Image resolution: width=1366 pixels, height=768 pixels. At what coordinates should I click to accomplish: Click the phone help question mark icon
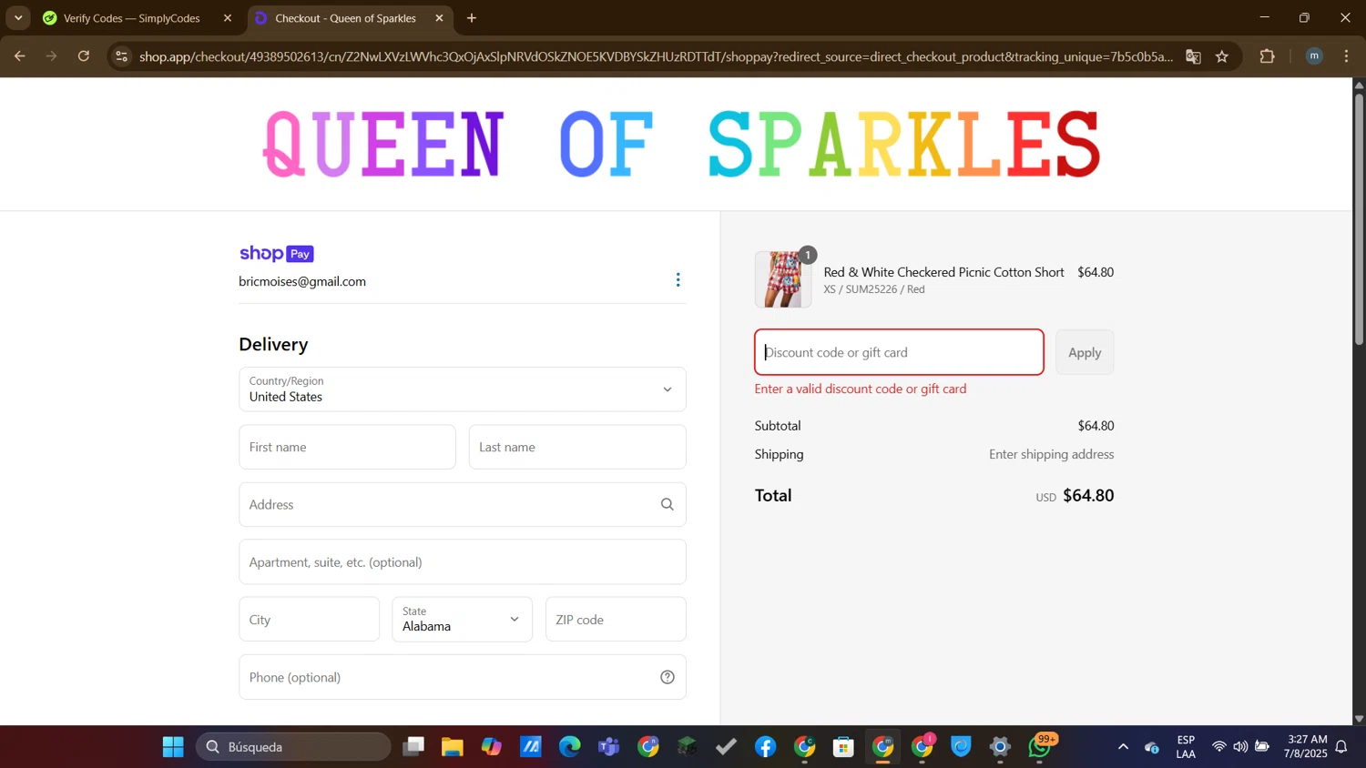point(668,677)
